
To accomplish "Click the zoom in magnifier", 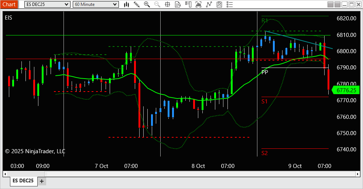I will (147, 4).
